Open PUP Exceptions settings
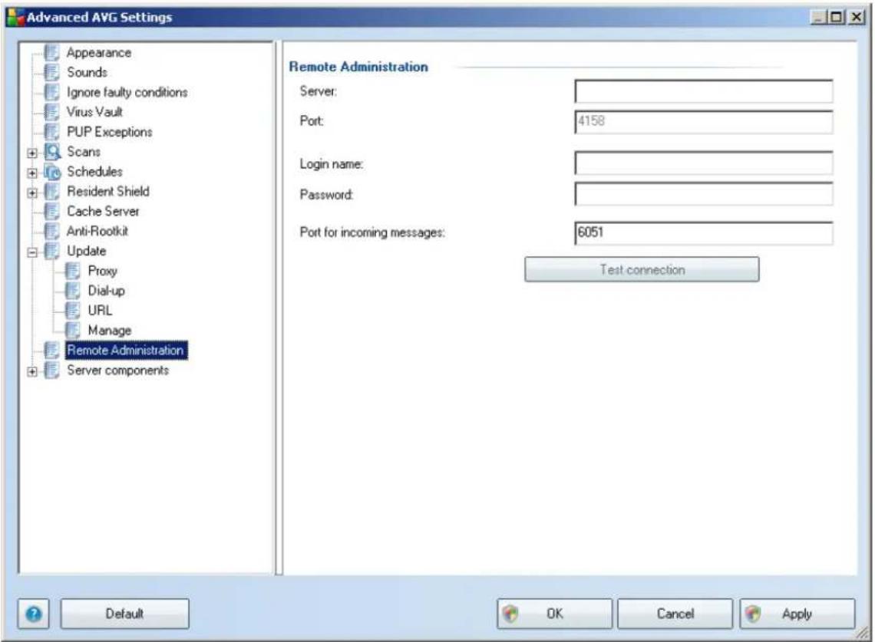This screenshot has height=642, width=875. [x=109, y=132]
